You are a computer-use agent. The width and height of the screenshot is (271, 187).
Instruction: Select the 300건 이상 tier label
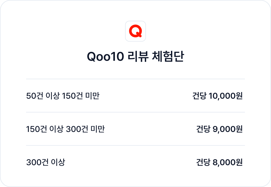click(46, 162)
